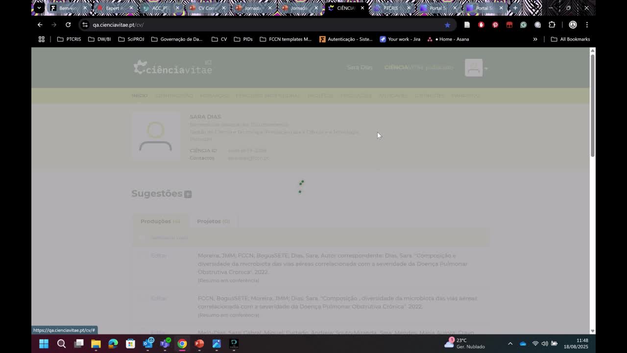Click Editar for the FCCN, BogusSETE entry

coord(159,298)
